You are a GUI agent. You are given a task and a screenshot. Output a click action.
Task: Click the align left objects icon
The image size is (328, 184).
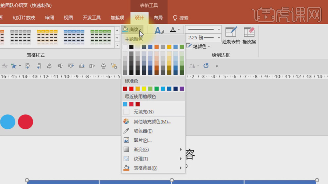27,66
